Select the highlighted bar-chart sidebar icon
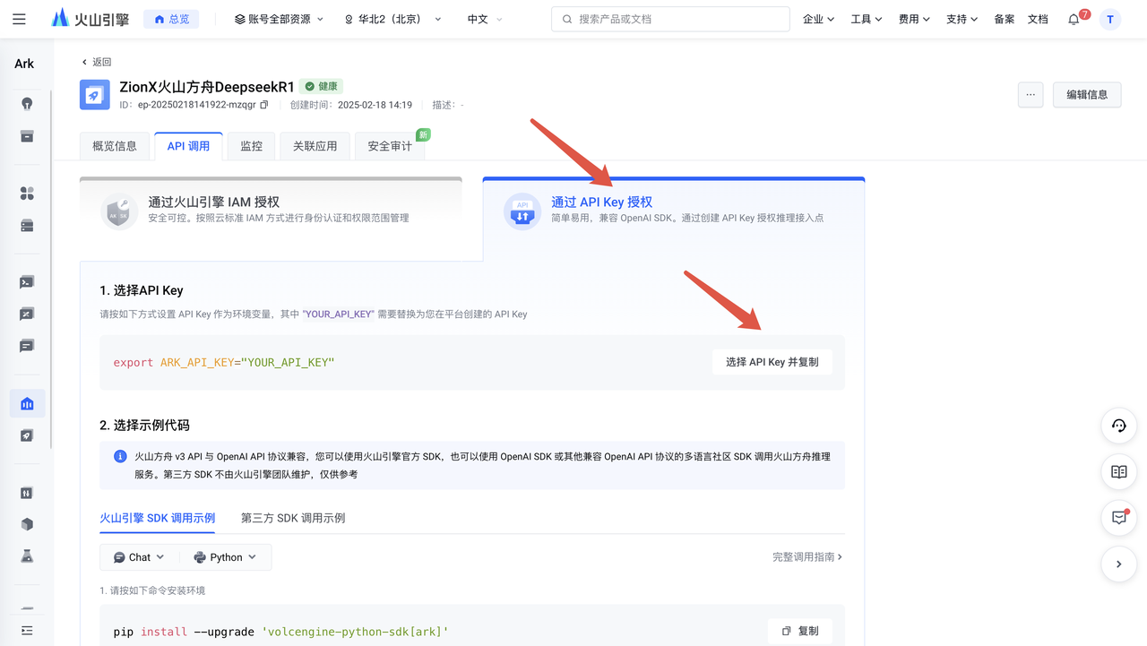This screenshot has height=646, width=1147. [x=27, y=403]
